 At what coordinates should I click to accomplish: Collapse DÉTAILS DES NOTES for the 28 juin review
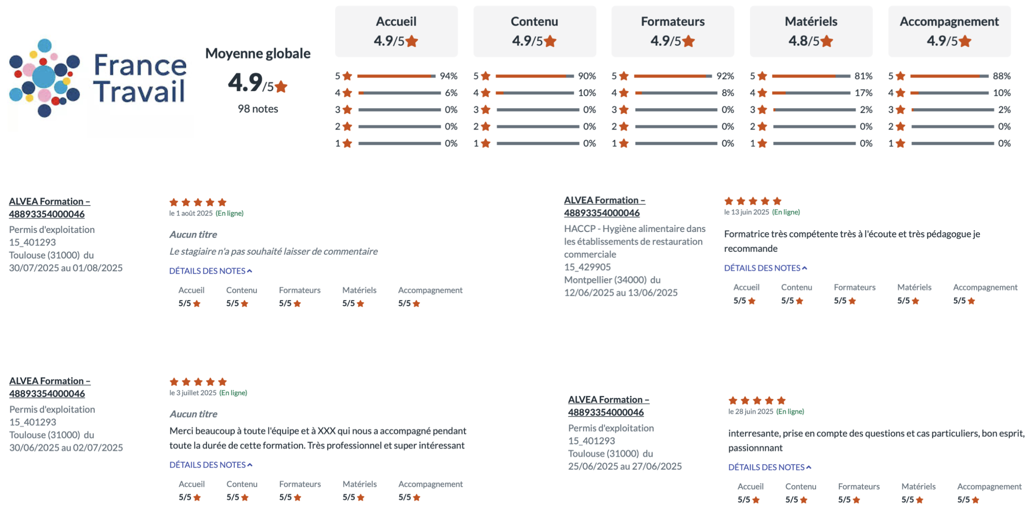click(769, 467)
